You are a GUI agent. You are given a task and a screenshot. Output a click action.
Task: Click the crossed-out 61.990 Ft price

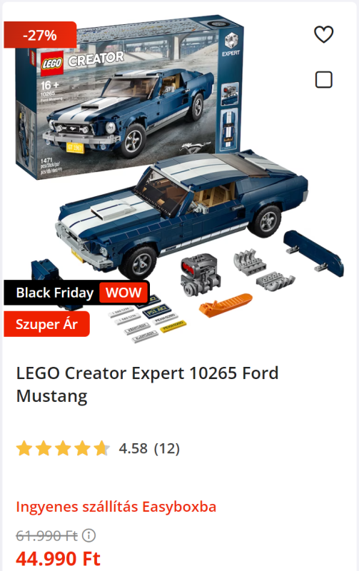(x=46, y=536)
